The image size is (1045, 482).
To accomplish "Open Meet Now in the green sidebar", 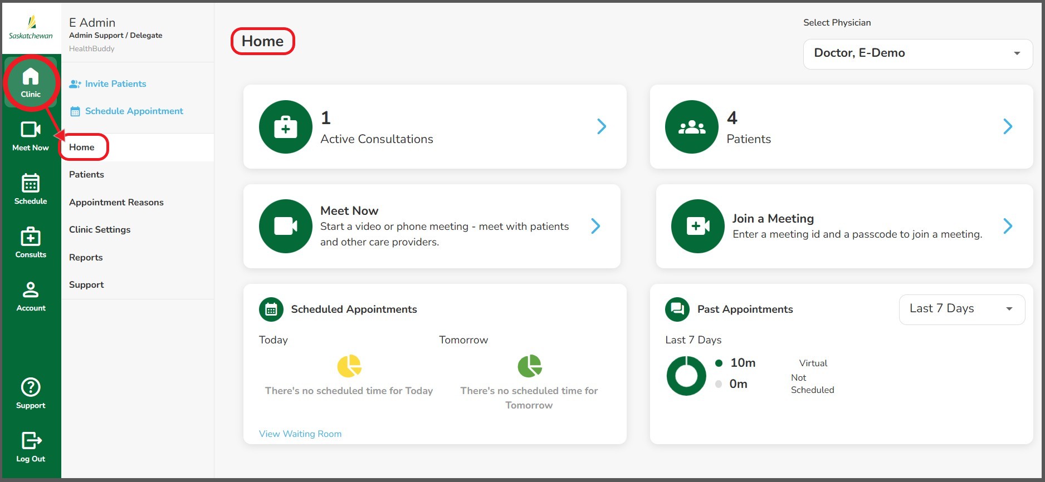I will click(31, 136).
